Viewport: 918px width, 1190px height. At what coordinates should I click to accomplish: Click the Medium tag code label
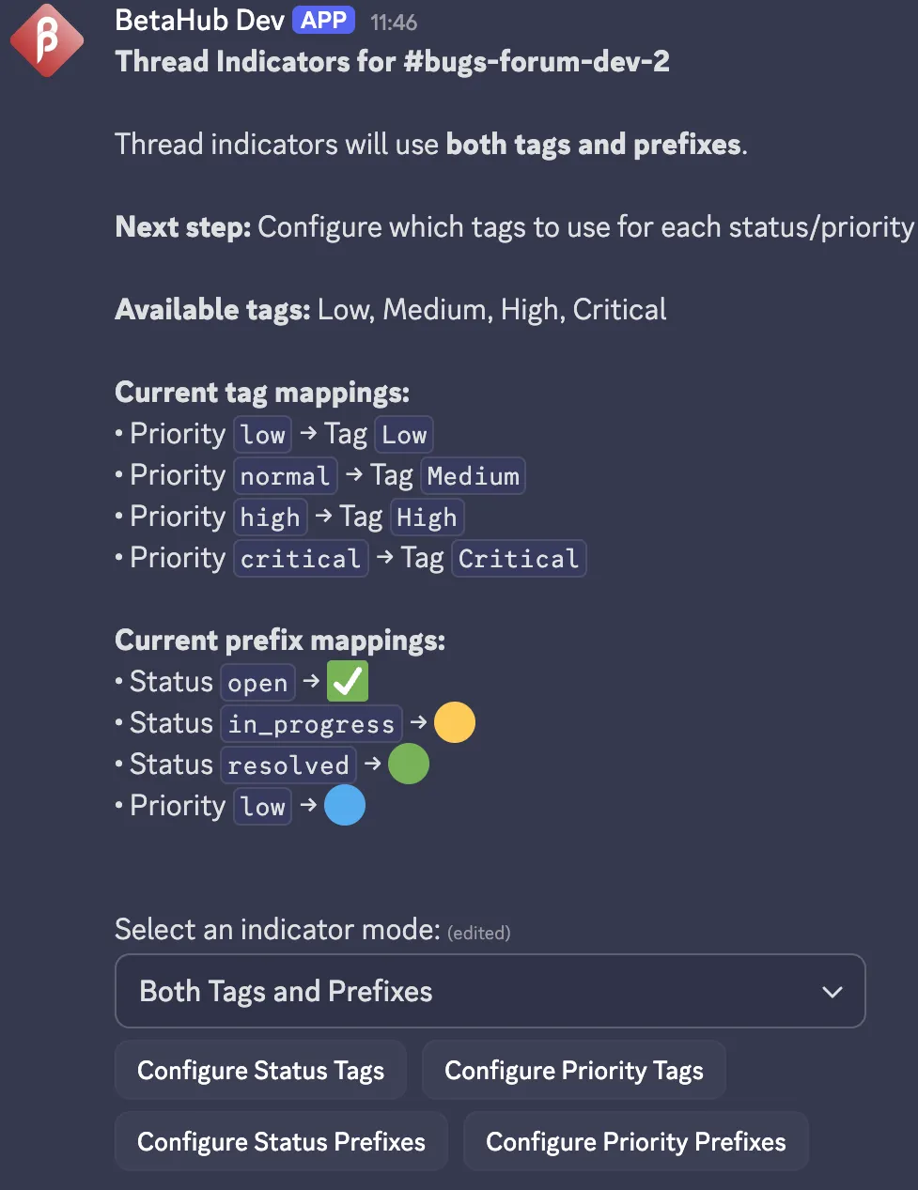pyautogui.click(x=473, y=476)
